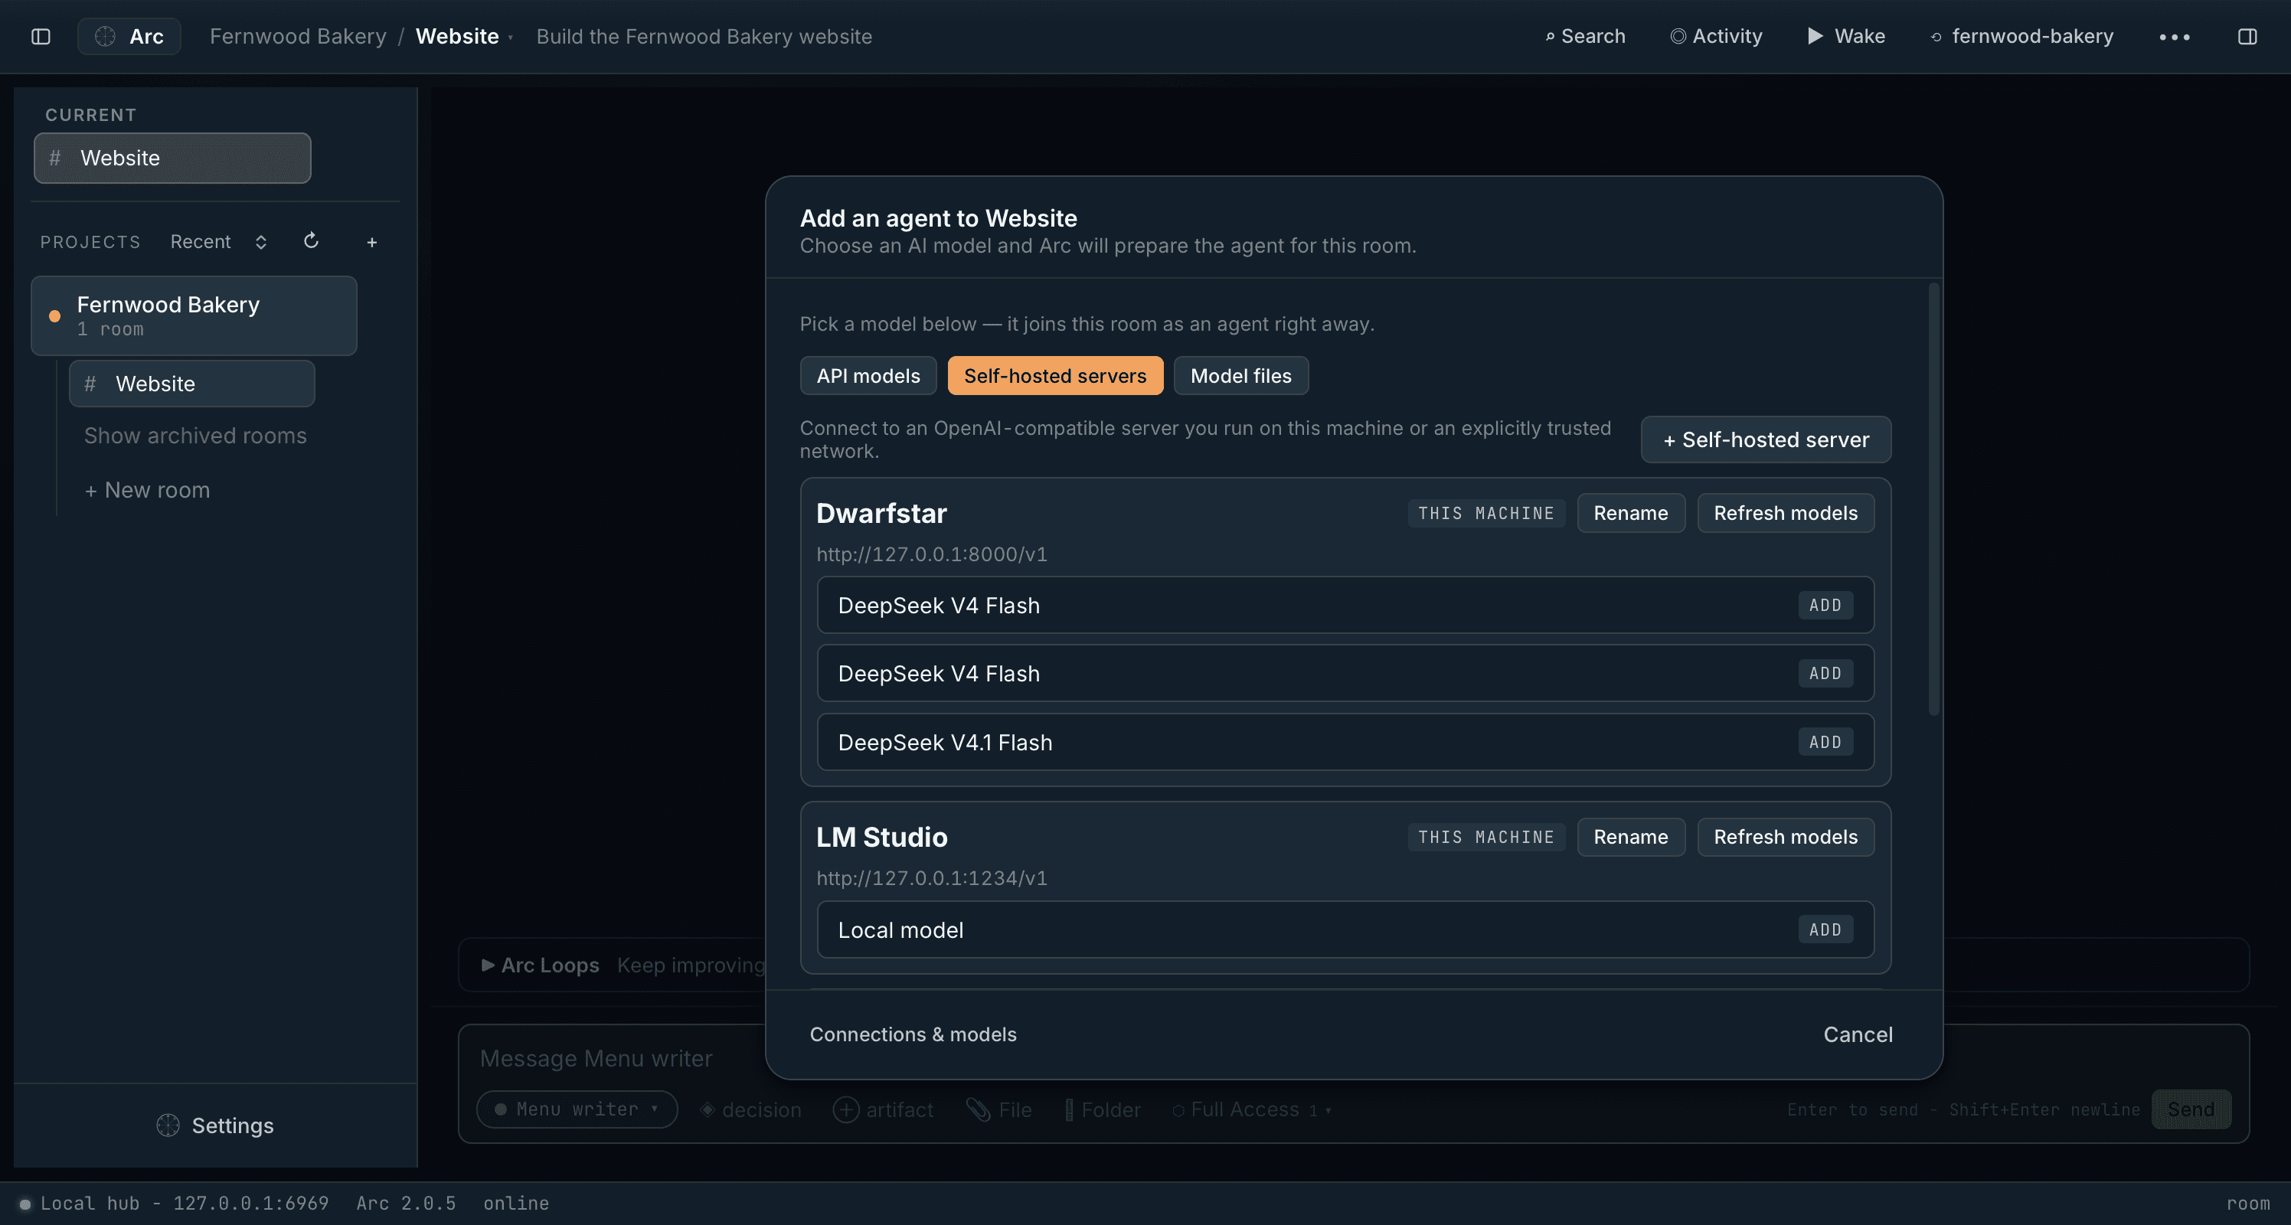2291x1225 pixels.
Task: Click the 'room' label in status bar
Action: pos(2247,1203)
